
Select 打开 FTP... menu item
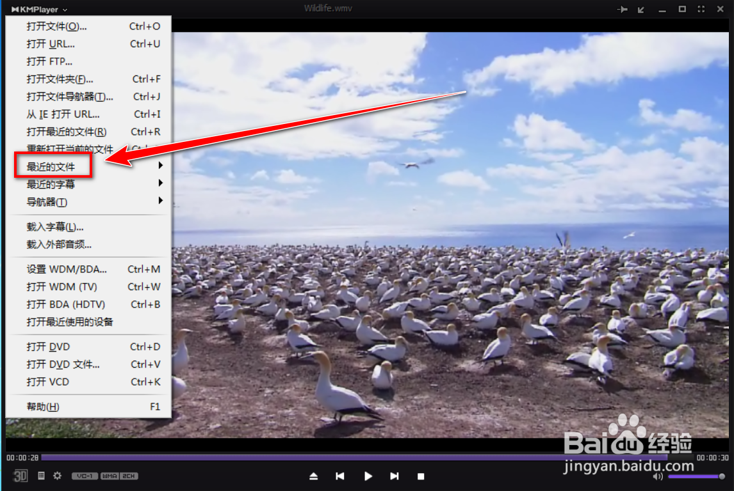click(x=89, y=61)
